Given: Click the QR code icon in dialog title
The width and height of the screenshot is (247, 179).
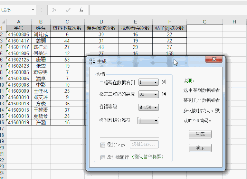Looking at the screenshot, I should click(92, 61).
